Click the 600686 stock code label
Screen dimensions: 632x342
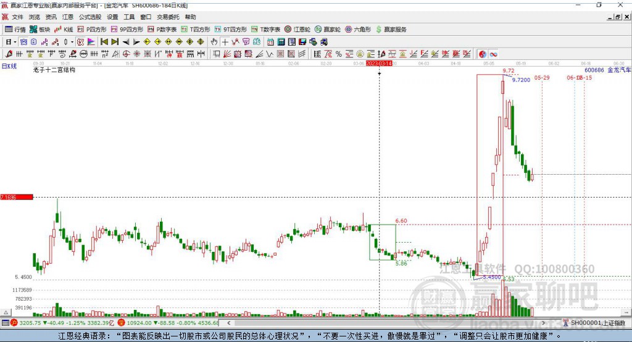[594, 70]
